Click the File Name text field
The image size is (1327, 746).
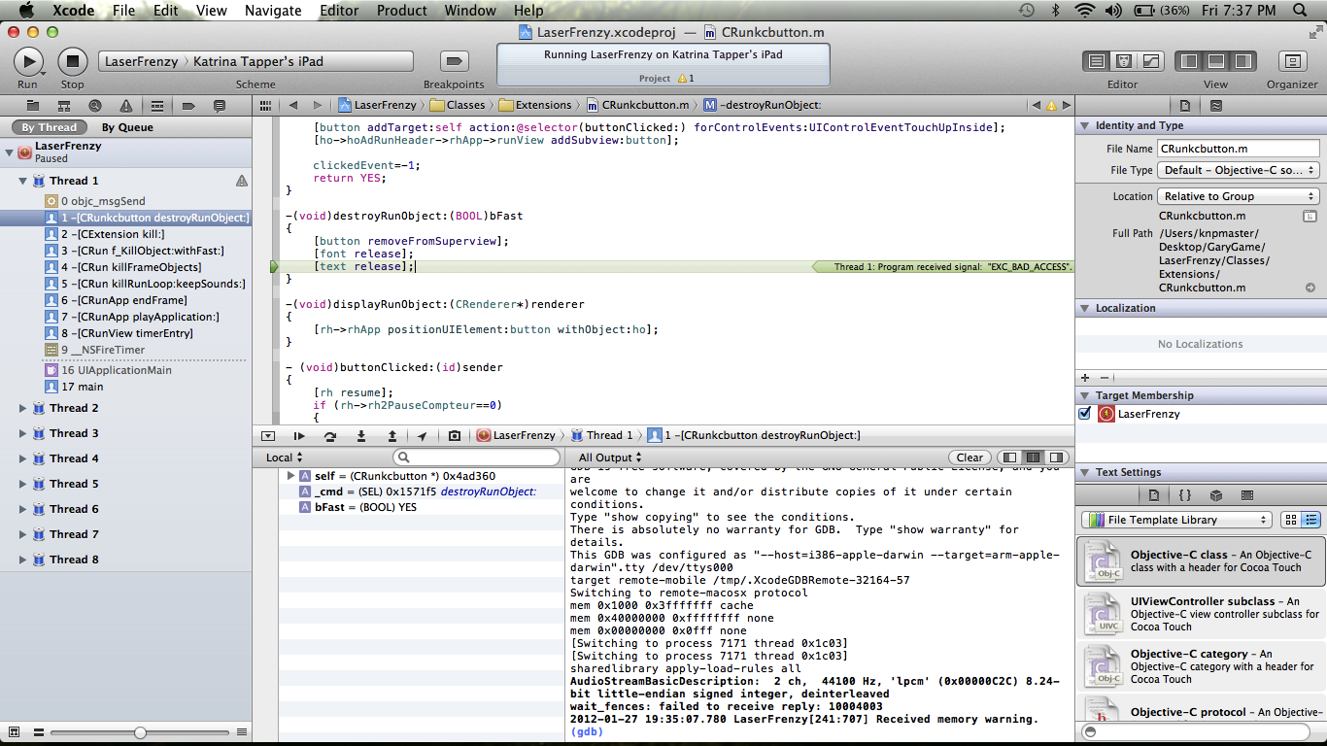pyautogui.click(x=1239, y=149)
